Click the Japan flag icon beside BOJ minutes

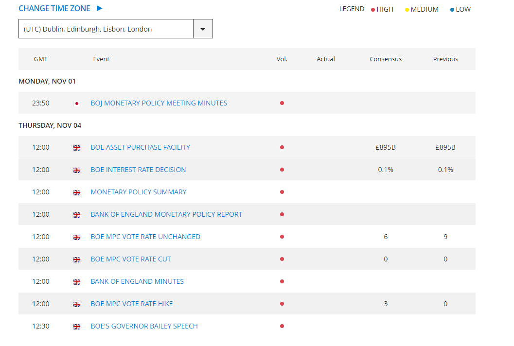[76, 104]
